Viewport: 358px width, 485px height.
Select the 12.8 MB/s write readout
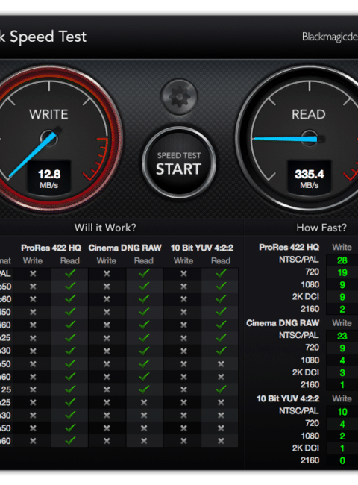click(49, 178)
